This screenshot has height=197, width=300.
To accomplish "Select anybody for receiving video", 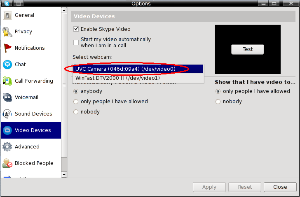I will tap(76, 91).
